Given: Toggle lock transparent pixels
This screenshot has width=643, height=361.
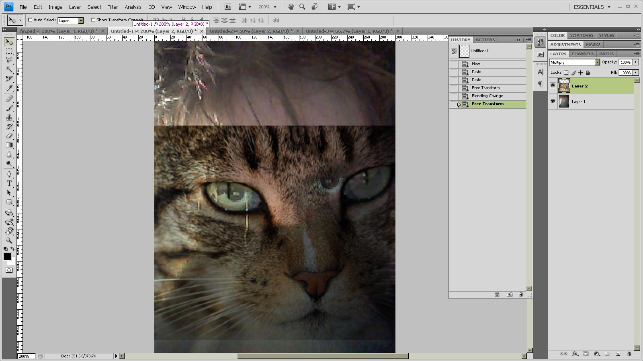Looking at the screenshot, I should (x=566, y=73).
